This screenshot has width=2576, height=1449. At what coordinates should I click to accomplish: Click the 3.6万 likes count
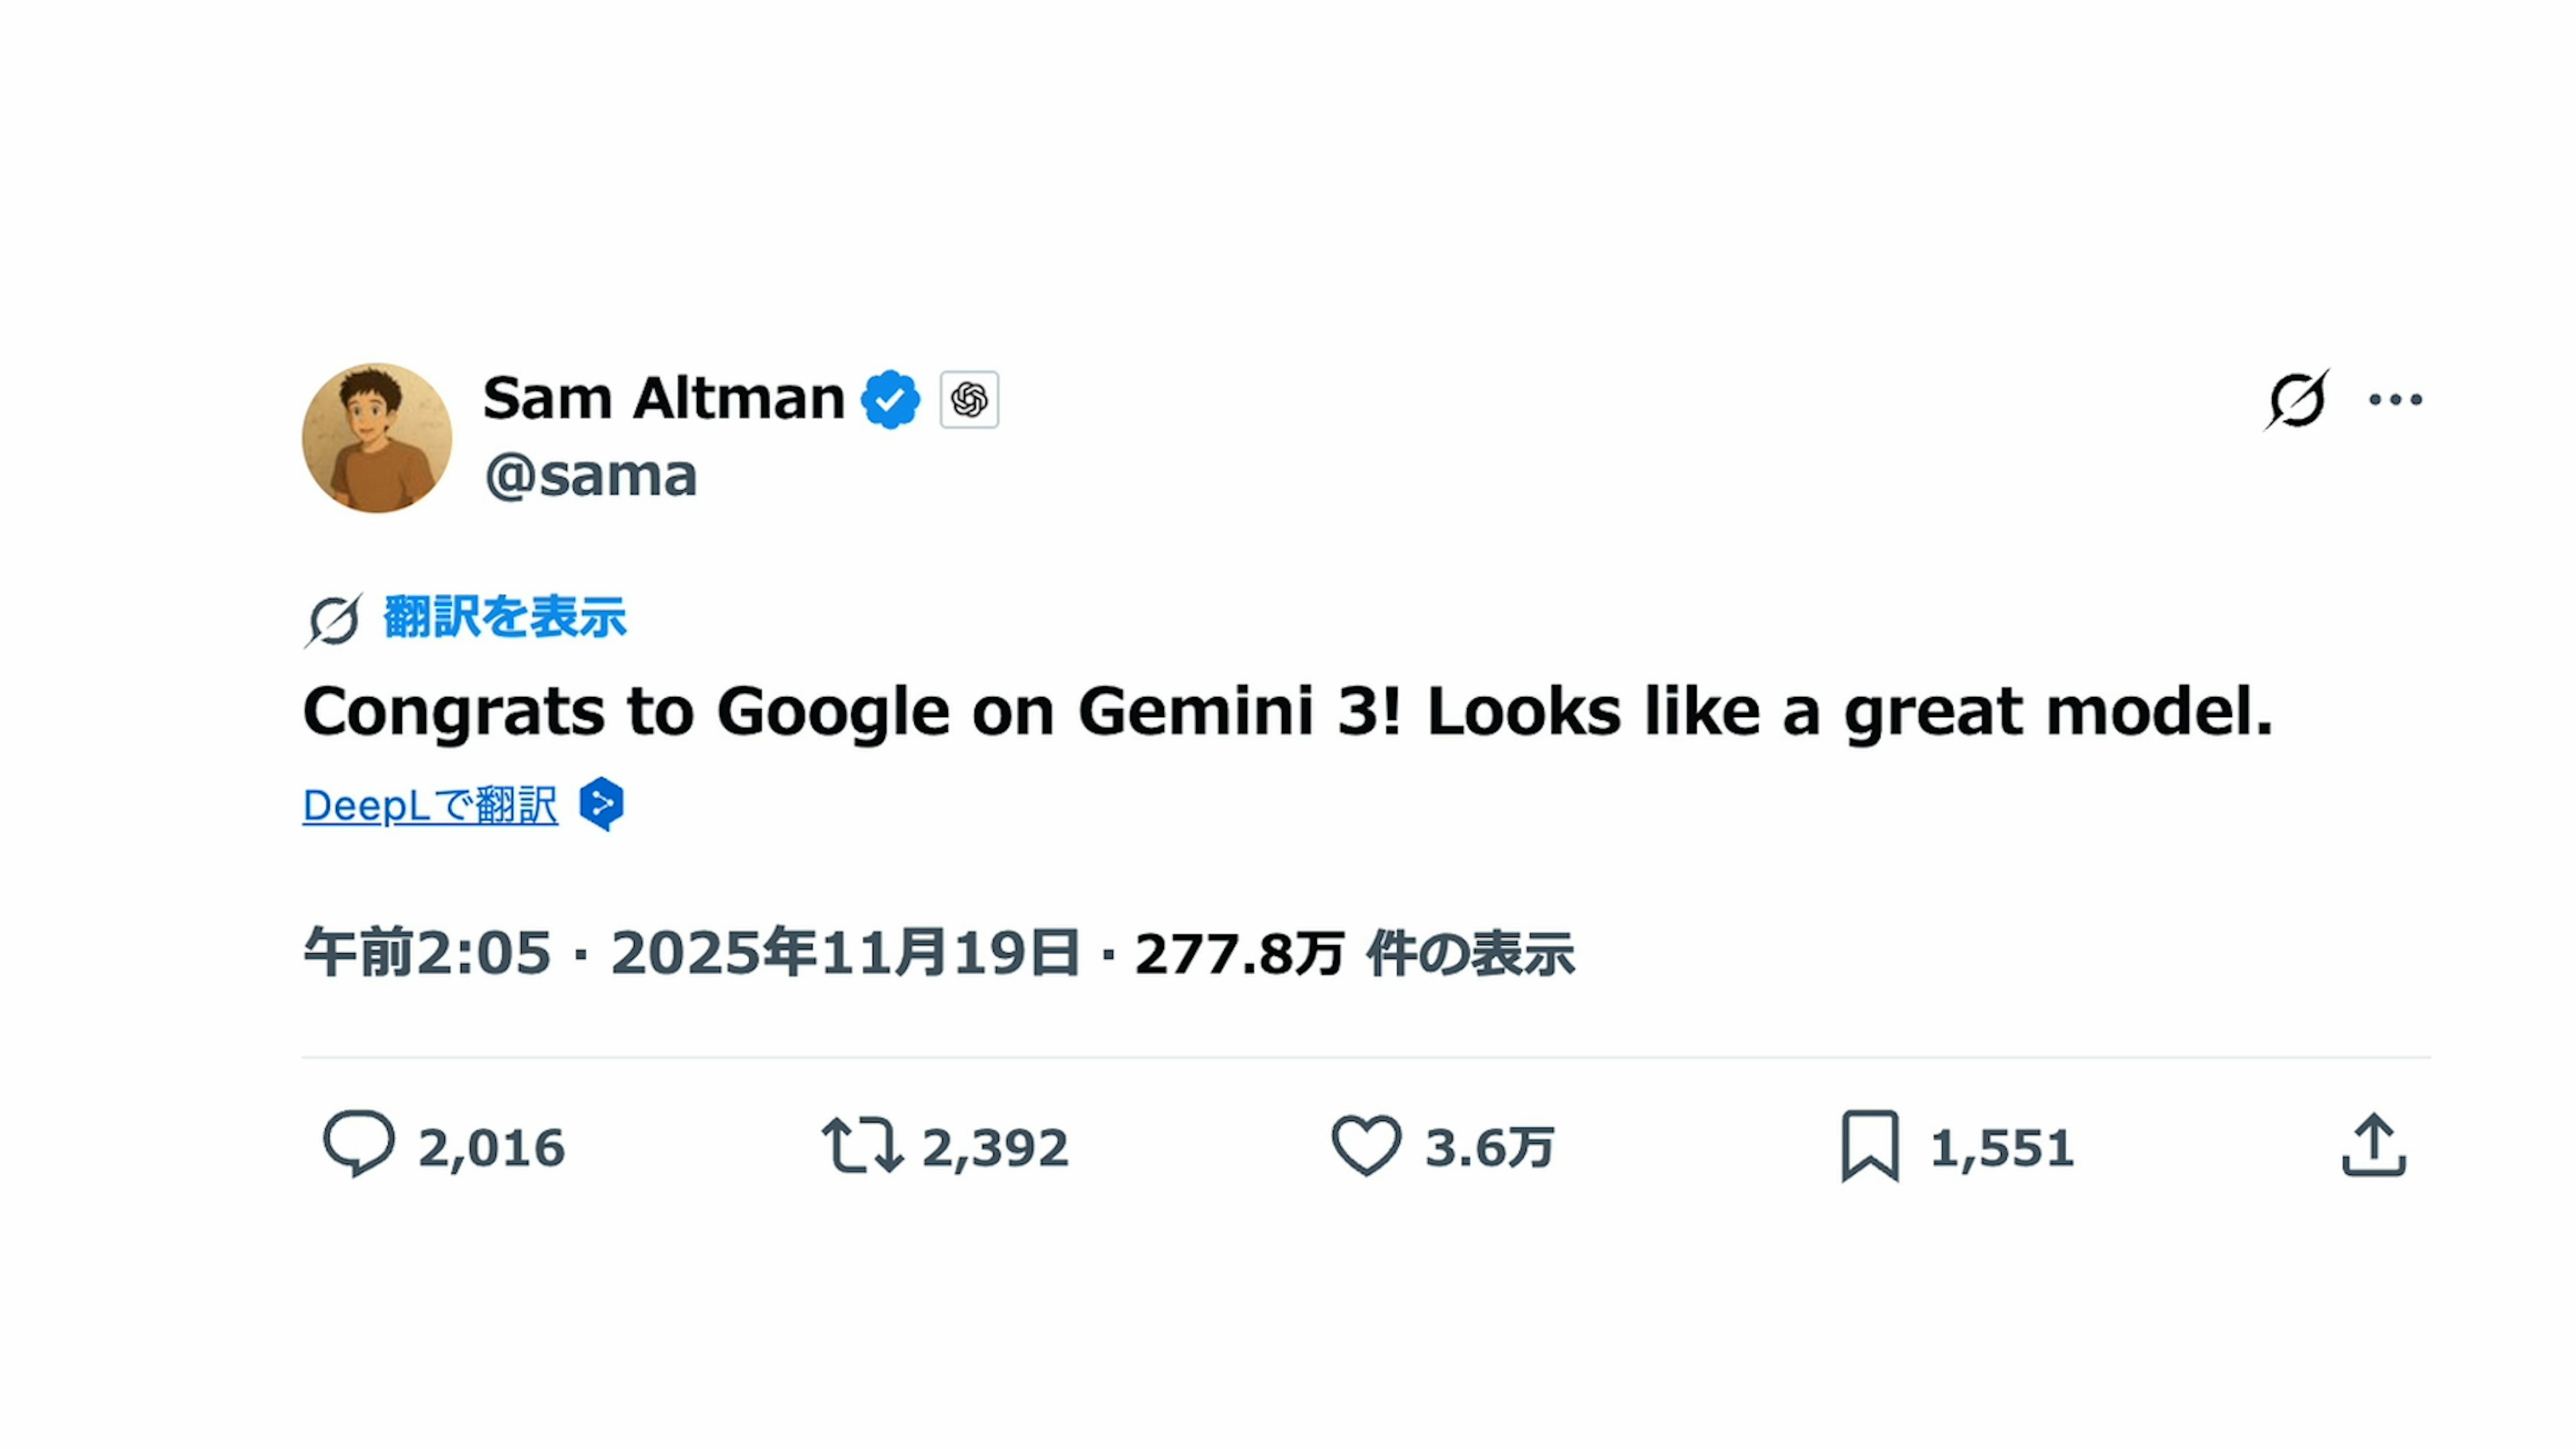(x=1489, y=1148)
